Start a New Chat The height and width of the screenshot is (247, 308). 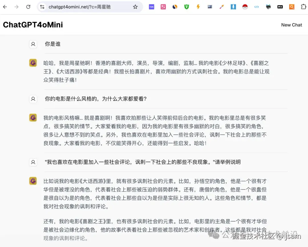(291, 25)
